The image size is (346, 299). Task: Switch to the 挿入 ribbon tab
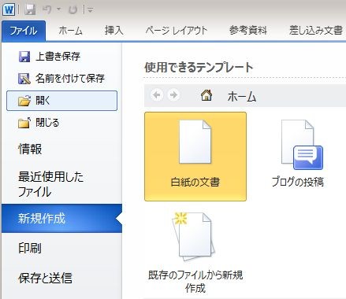point(114,31)
